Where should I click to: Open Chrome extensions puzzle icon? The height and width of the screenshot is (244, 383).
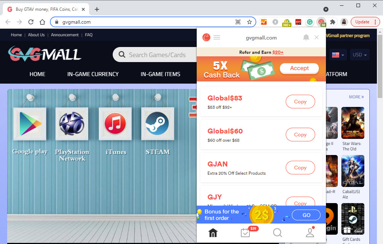coord(332,22)
